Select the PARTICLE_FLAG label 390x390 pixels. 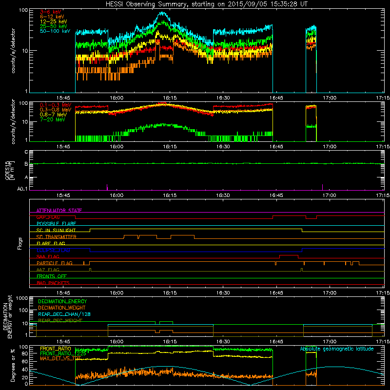coord(55,263)
